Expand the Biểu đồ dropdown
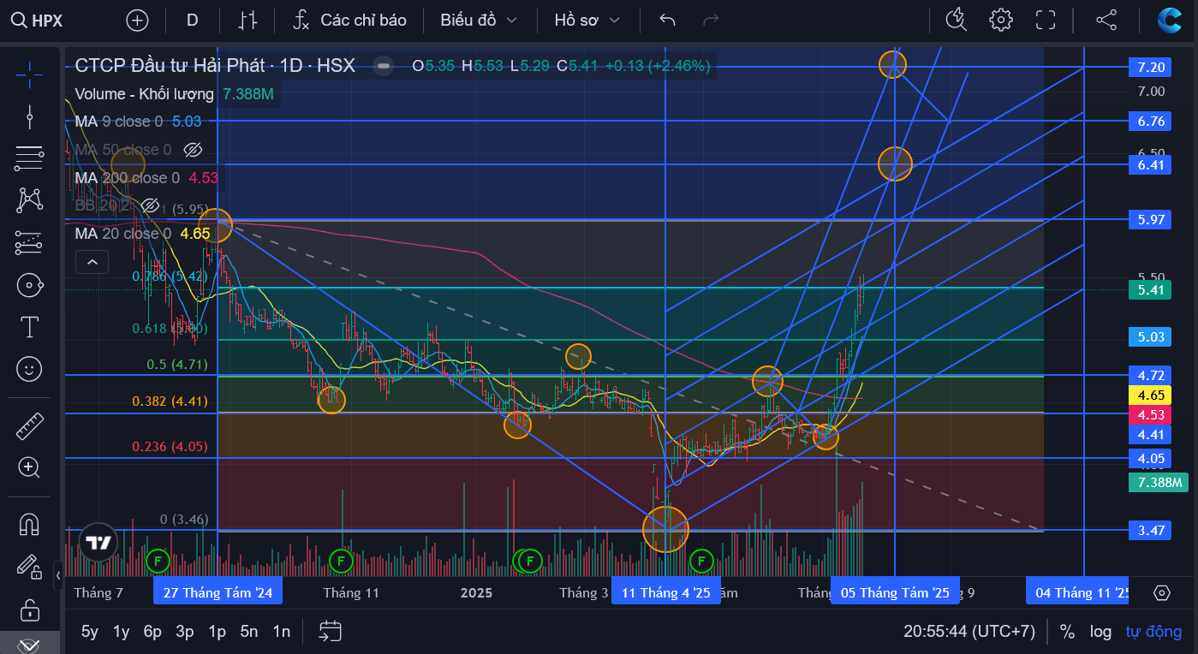 (479, 21)
